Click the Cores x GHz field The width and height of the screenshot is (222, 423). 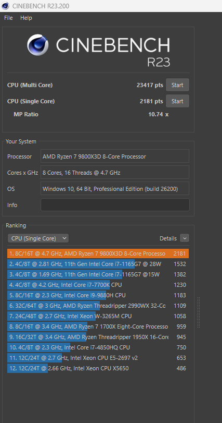(115, 173)
